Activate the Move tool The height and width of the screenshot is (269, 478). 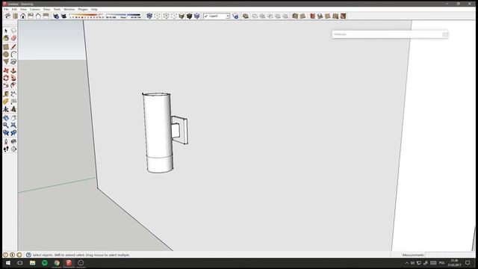6,70
